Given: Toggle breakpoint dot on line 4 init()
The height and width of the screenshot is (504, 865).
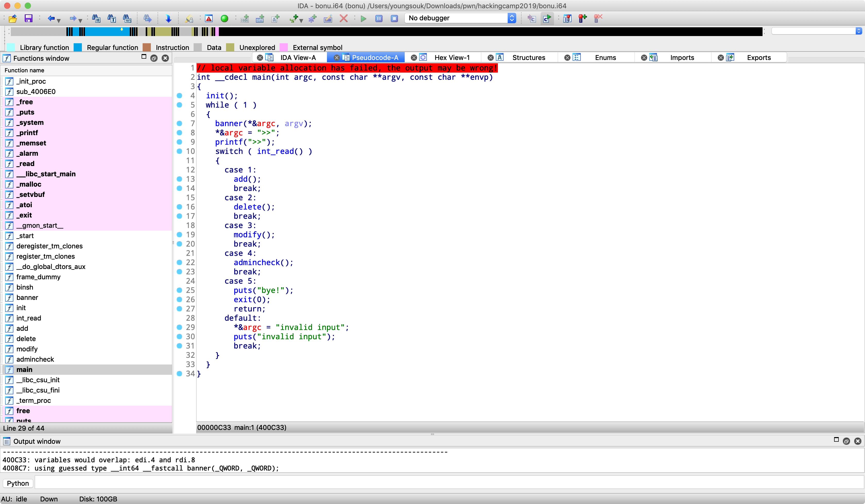Looking at the screenshot, I should (x=179, y=95).
